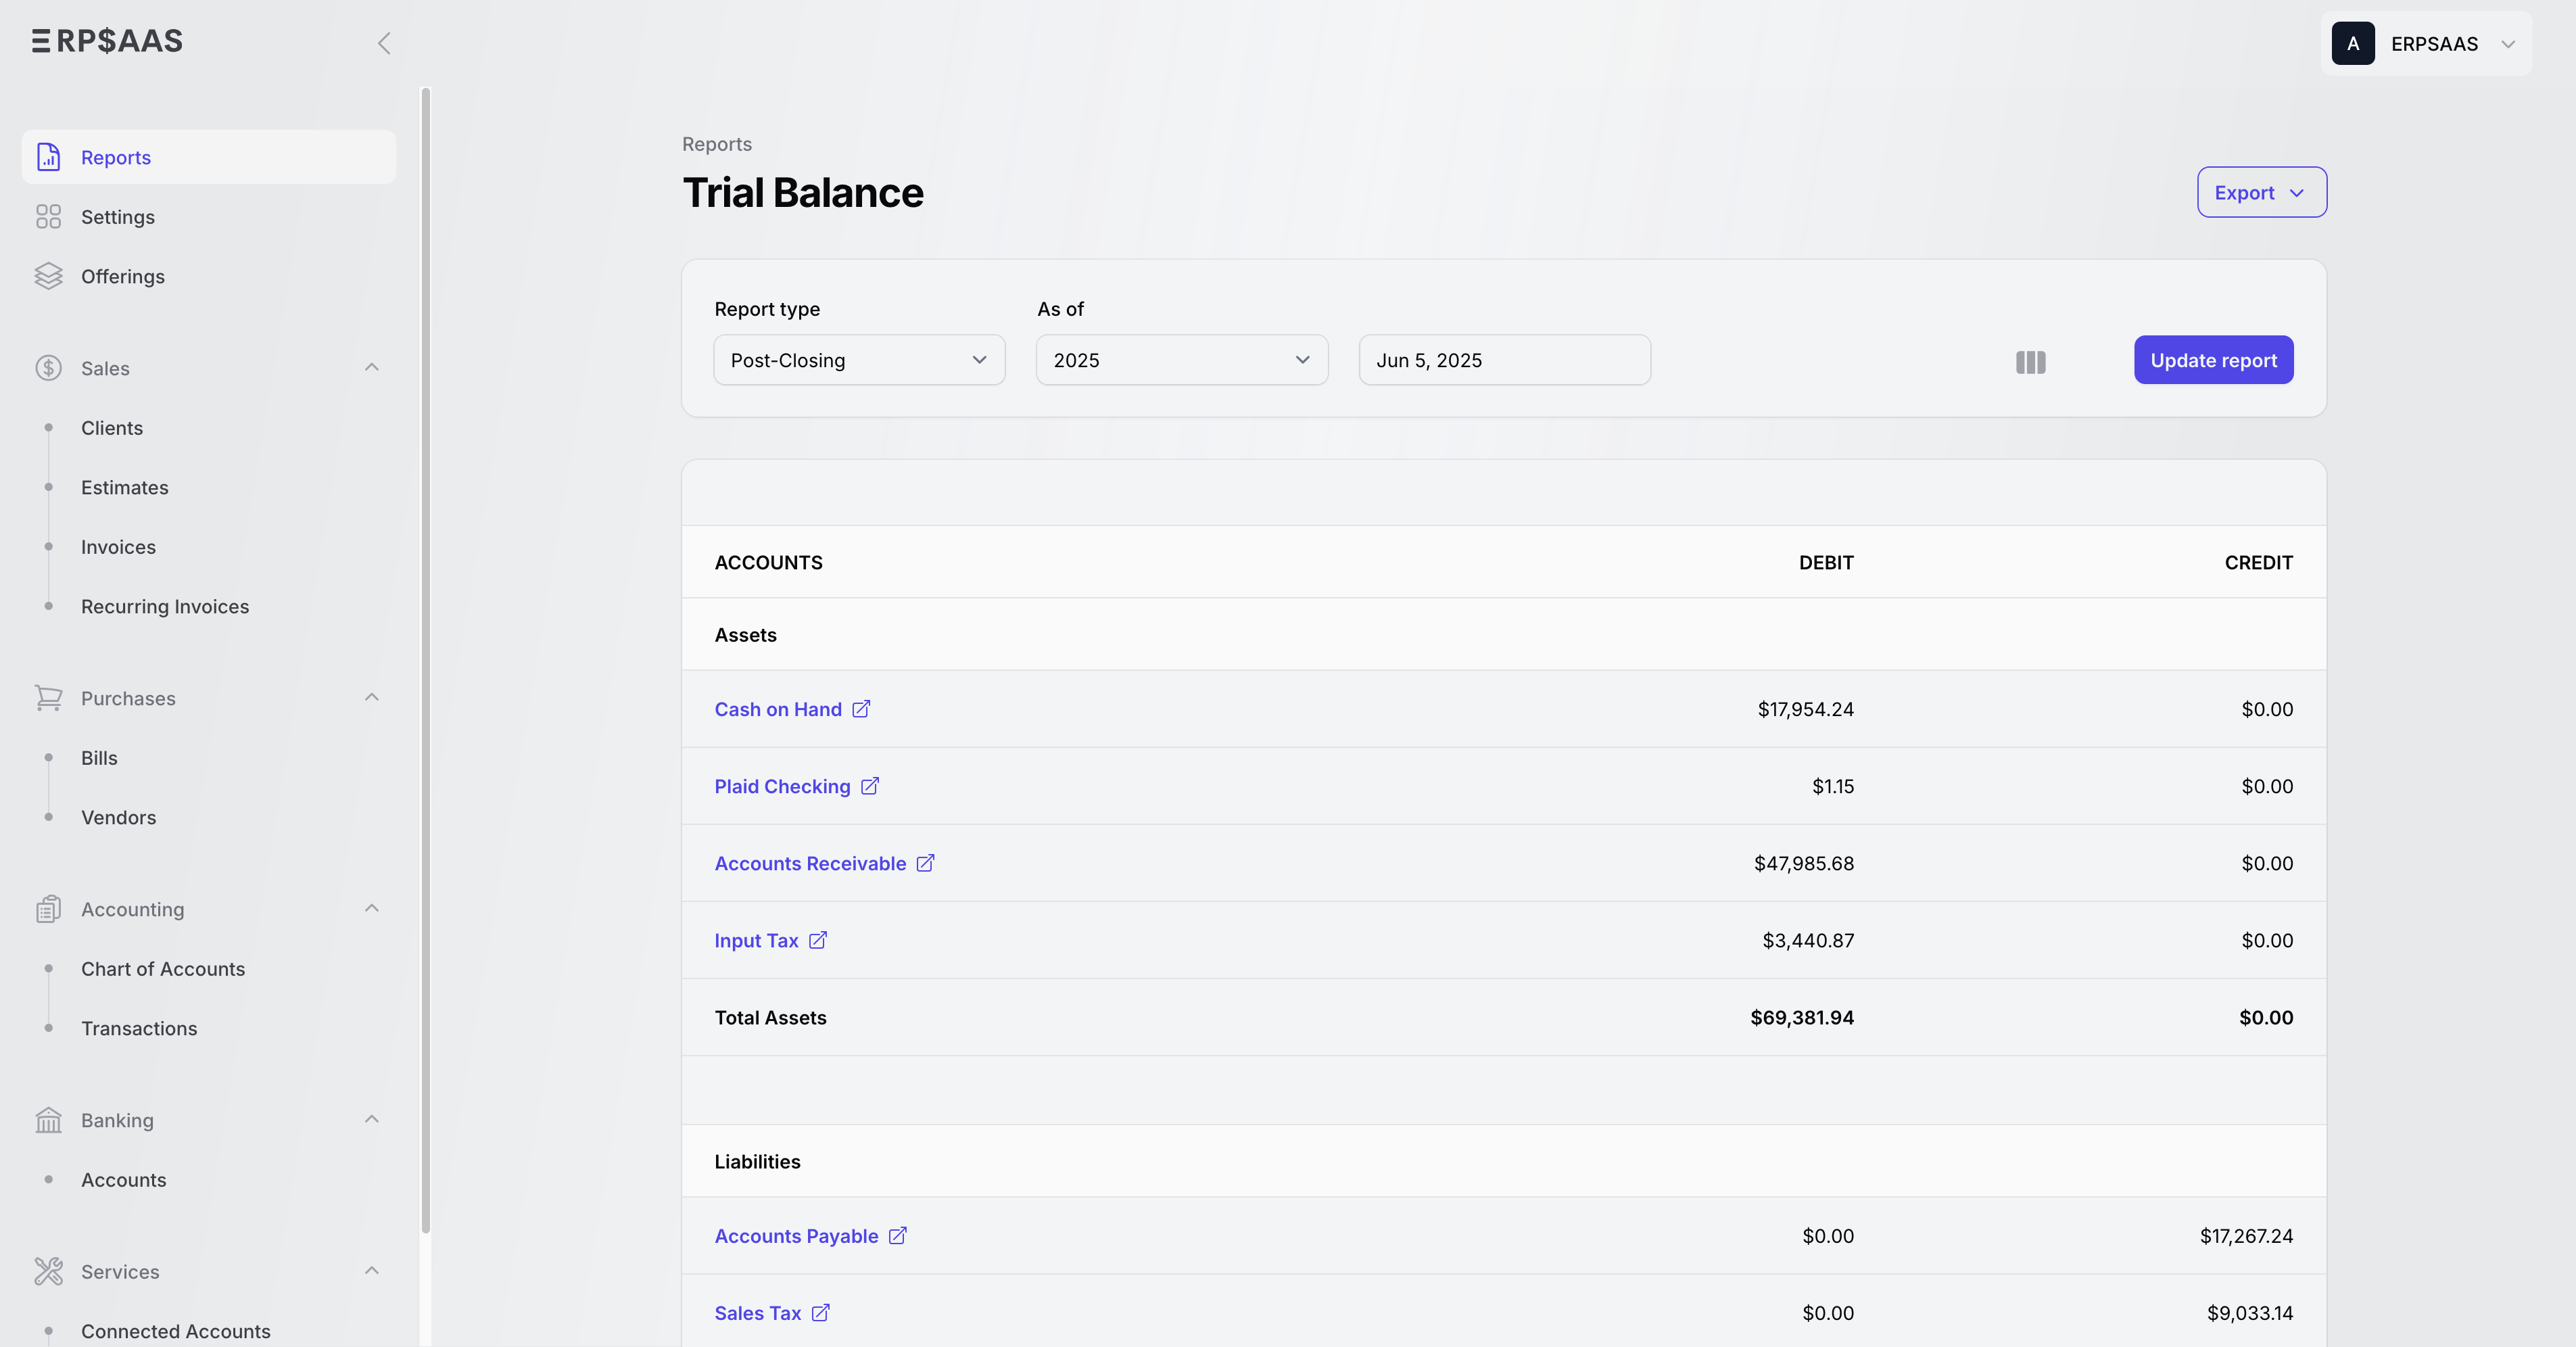Click the ACCOUNTS column header
The image size is (2576, 1347).
(768, 563)
